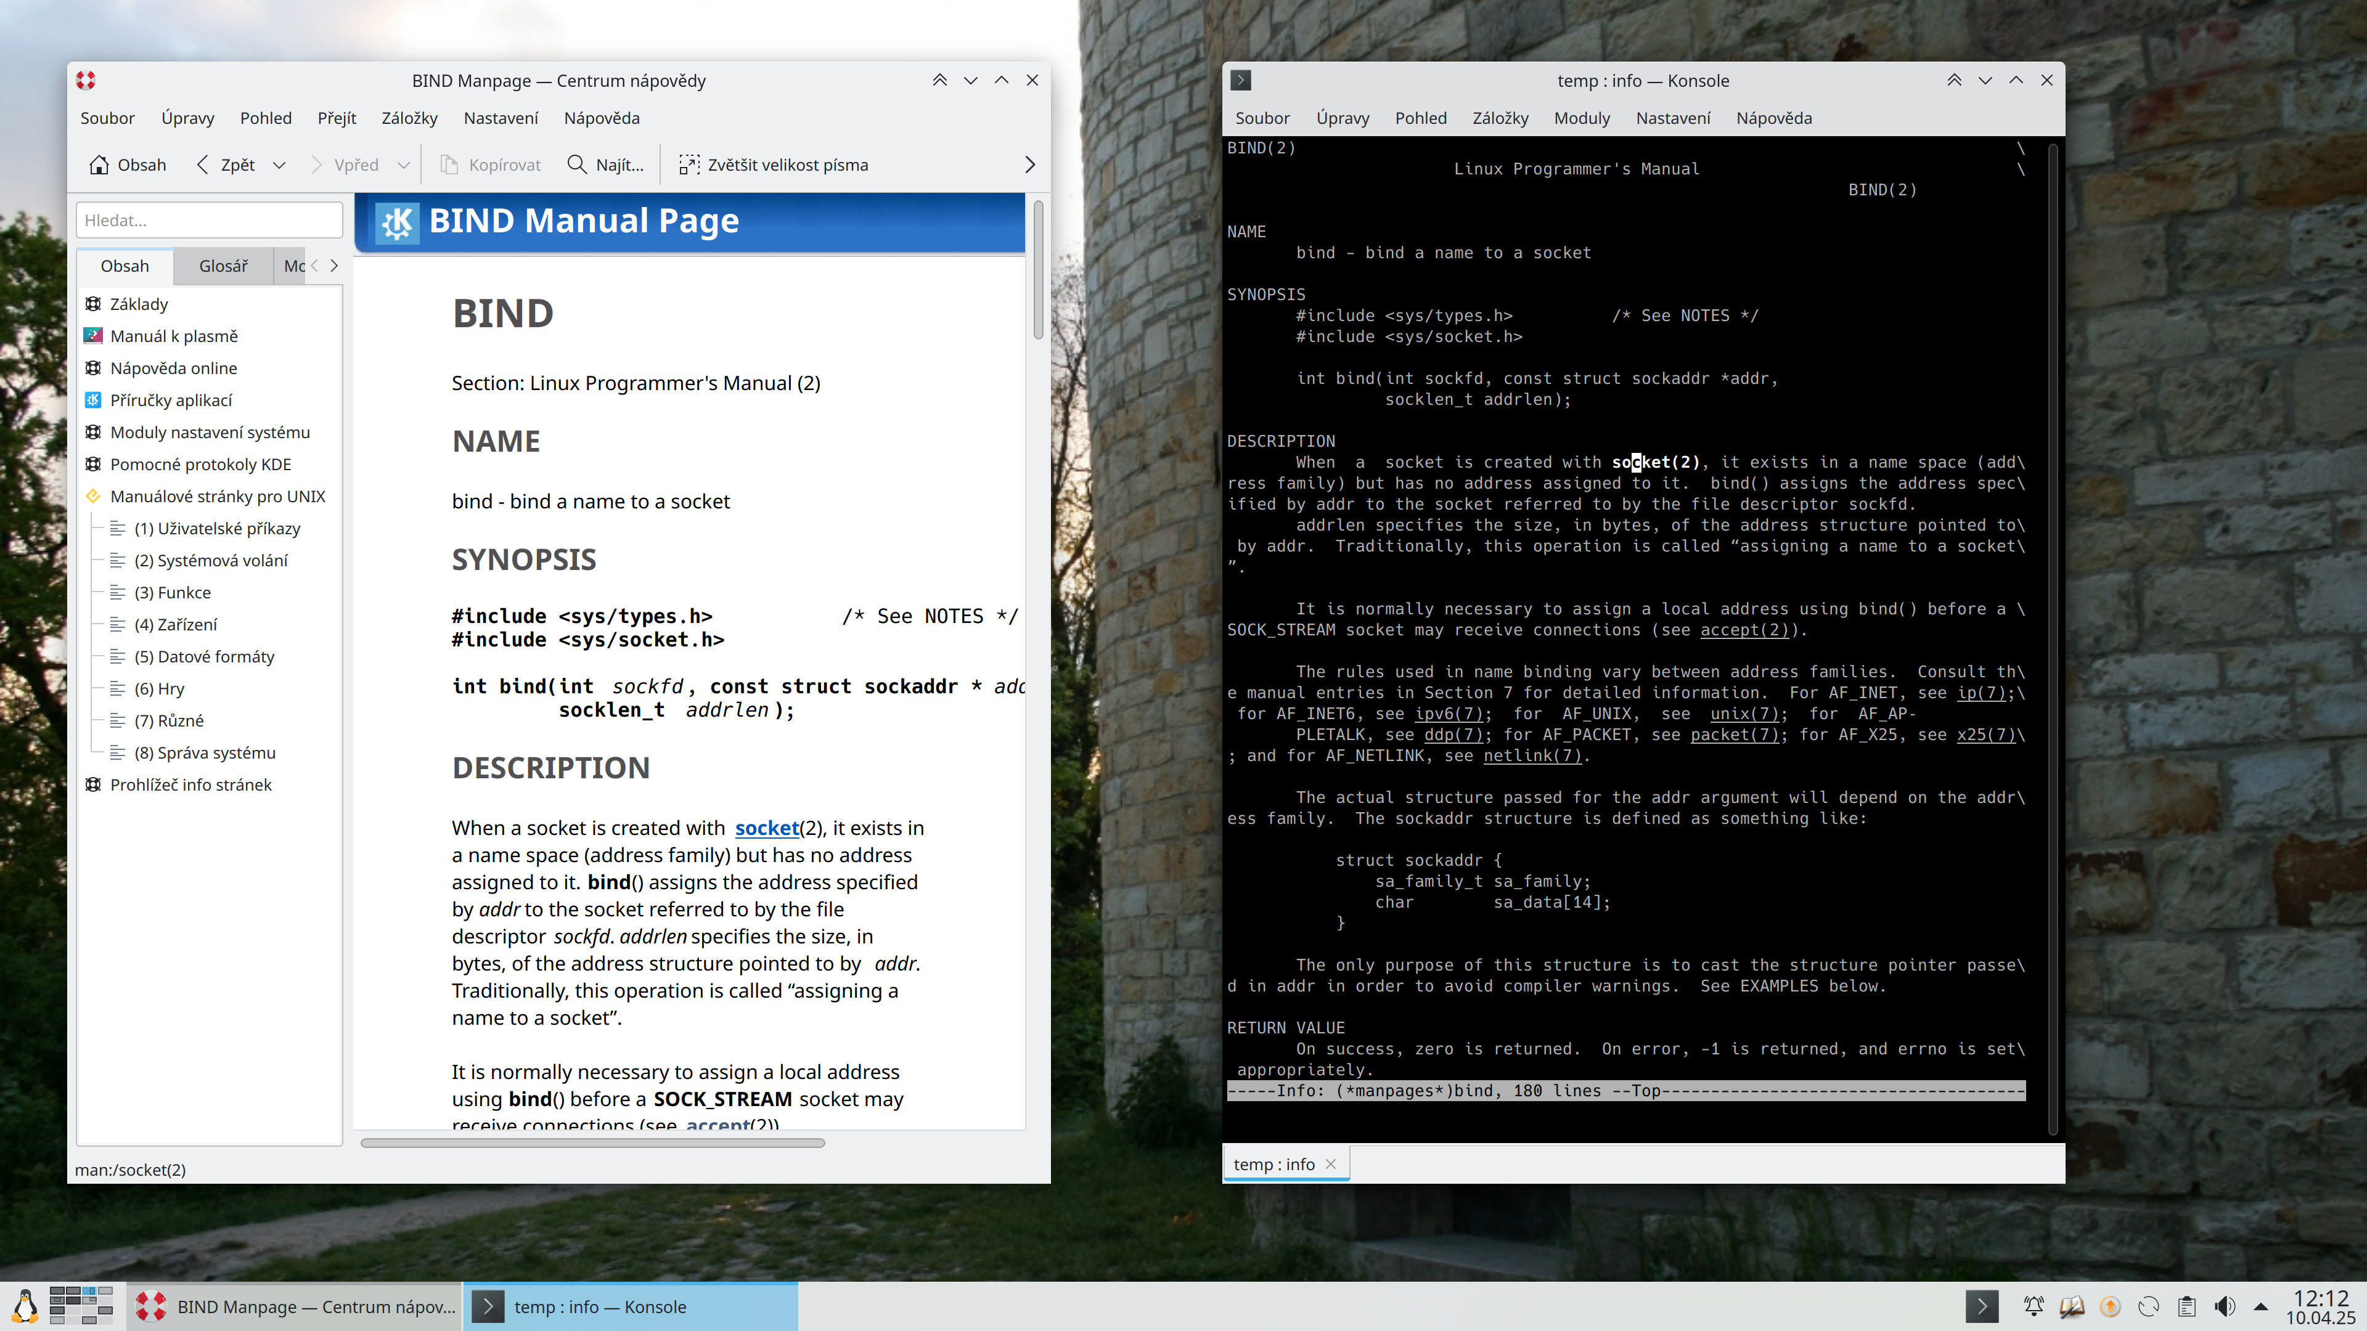Open Moduly nastavení systému entry
This screenshot has height=1331, width=2367.
coord(210,433)
